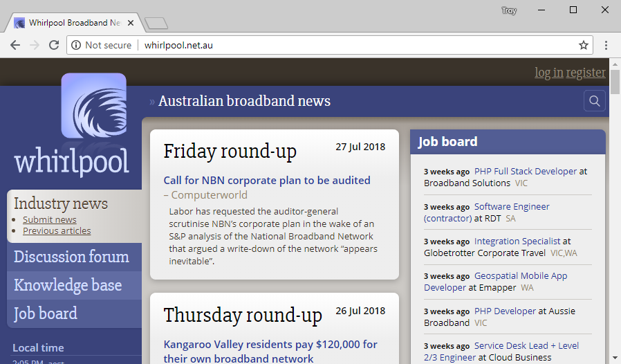Viewport: 621px width, 364px height.
Task: Click the Friday round-up heading
Action: tap(230, 152)
